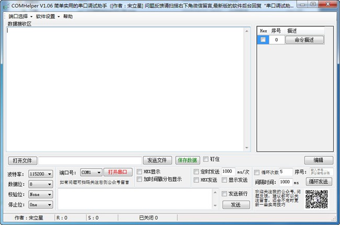The height and width of the screenshot is (225, 340).
Task: Click the 定时发送 interval field showing 1000
Action: click(229, 172)
